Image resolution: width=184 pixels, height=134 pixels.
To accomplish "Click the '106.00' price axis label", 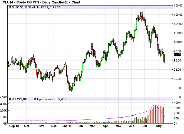I will click(x=178, y=15).
